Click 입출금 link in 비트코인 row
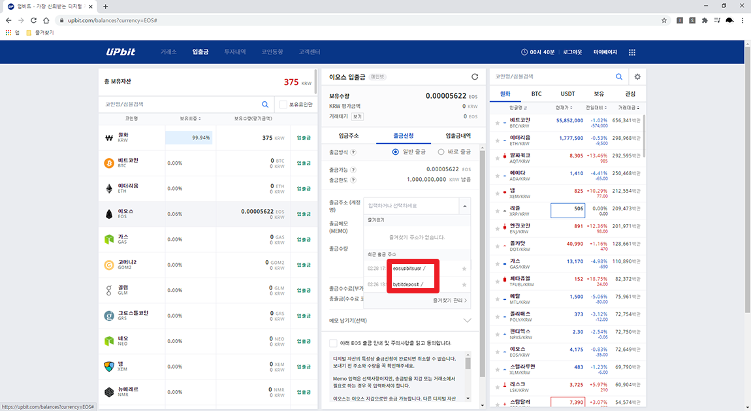Screen dimensions: 751x411 (304, 163)
